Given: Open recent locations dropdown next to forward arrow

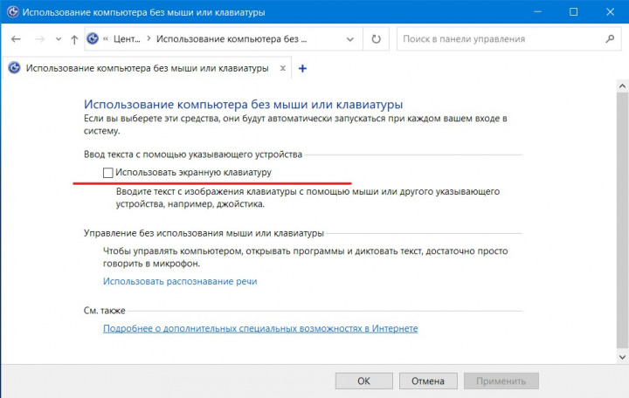Looking at the screenshot, I should [x=58, y=39].
